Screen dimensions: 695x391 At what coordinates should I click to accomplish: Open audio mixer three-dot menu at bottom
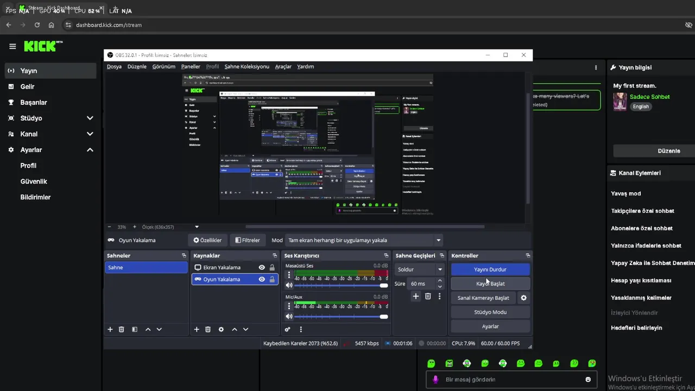tap(301, 329)
